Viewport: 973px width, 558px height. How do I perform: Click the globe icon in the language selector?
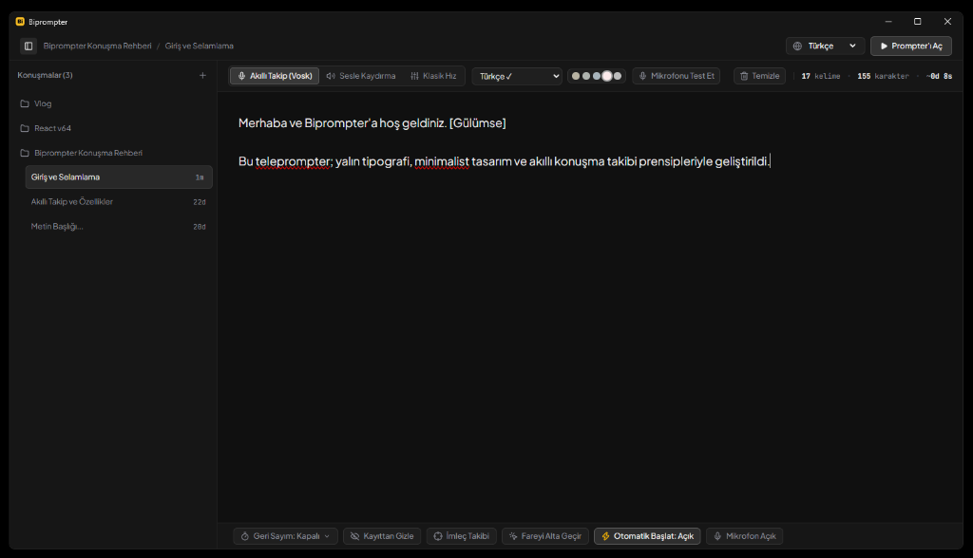[797, 46]
